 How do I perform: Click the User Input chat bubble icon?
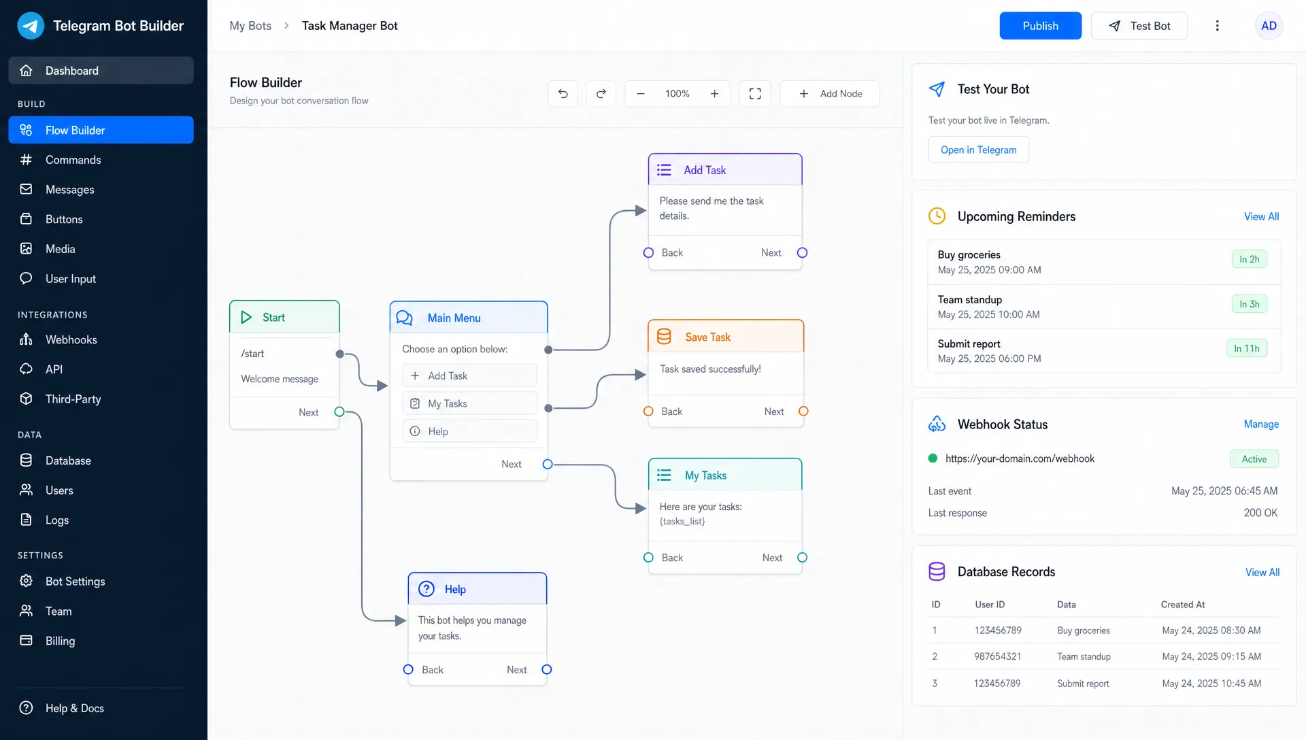[x=26, y=278]
